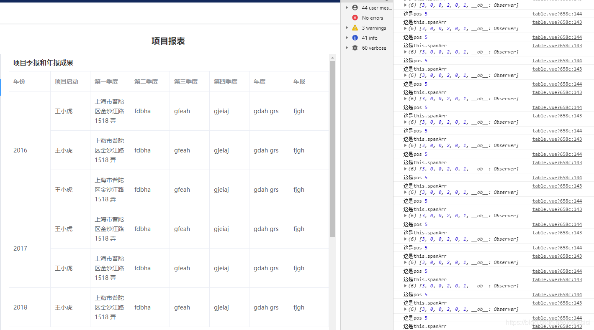Click the 项目启动 column header
This screenshot has width=594, height=330.
(70, 81)
